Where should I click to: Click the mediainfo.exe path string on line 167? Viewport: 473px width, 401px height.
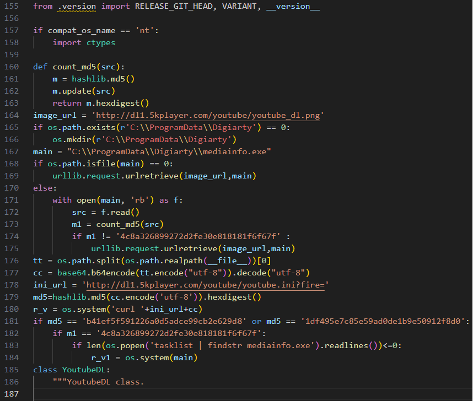pos(169,151)
